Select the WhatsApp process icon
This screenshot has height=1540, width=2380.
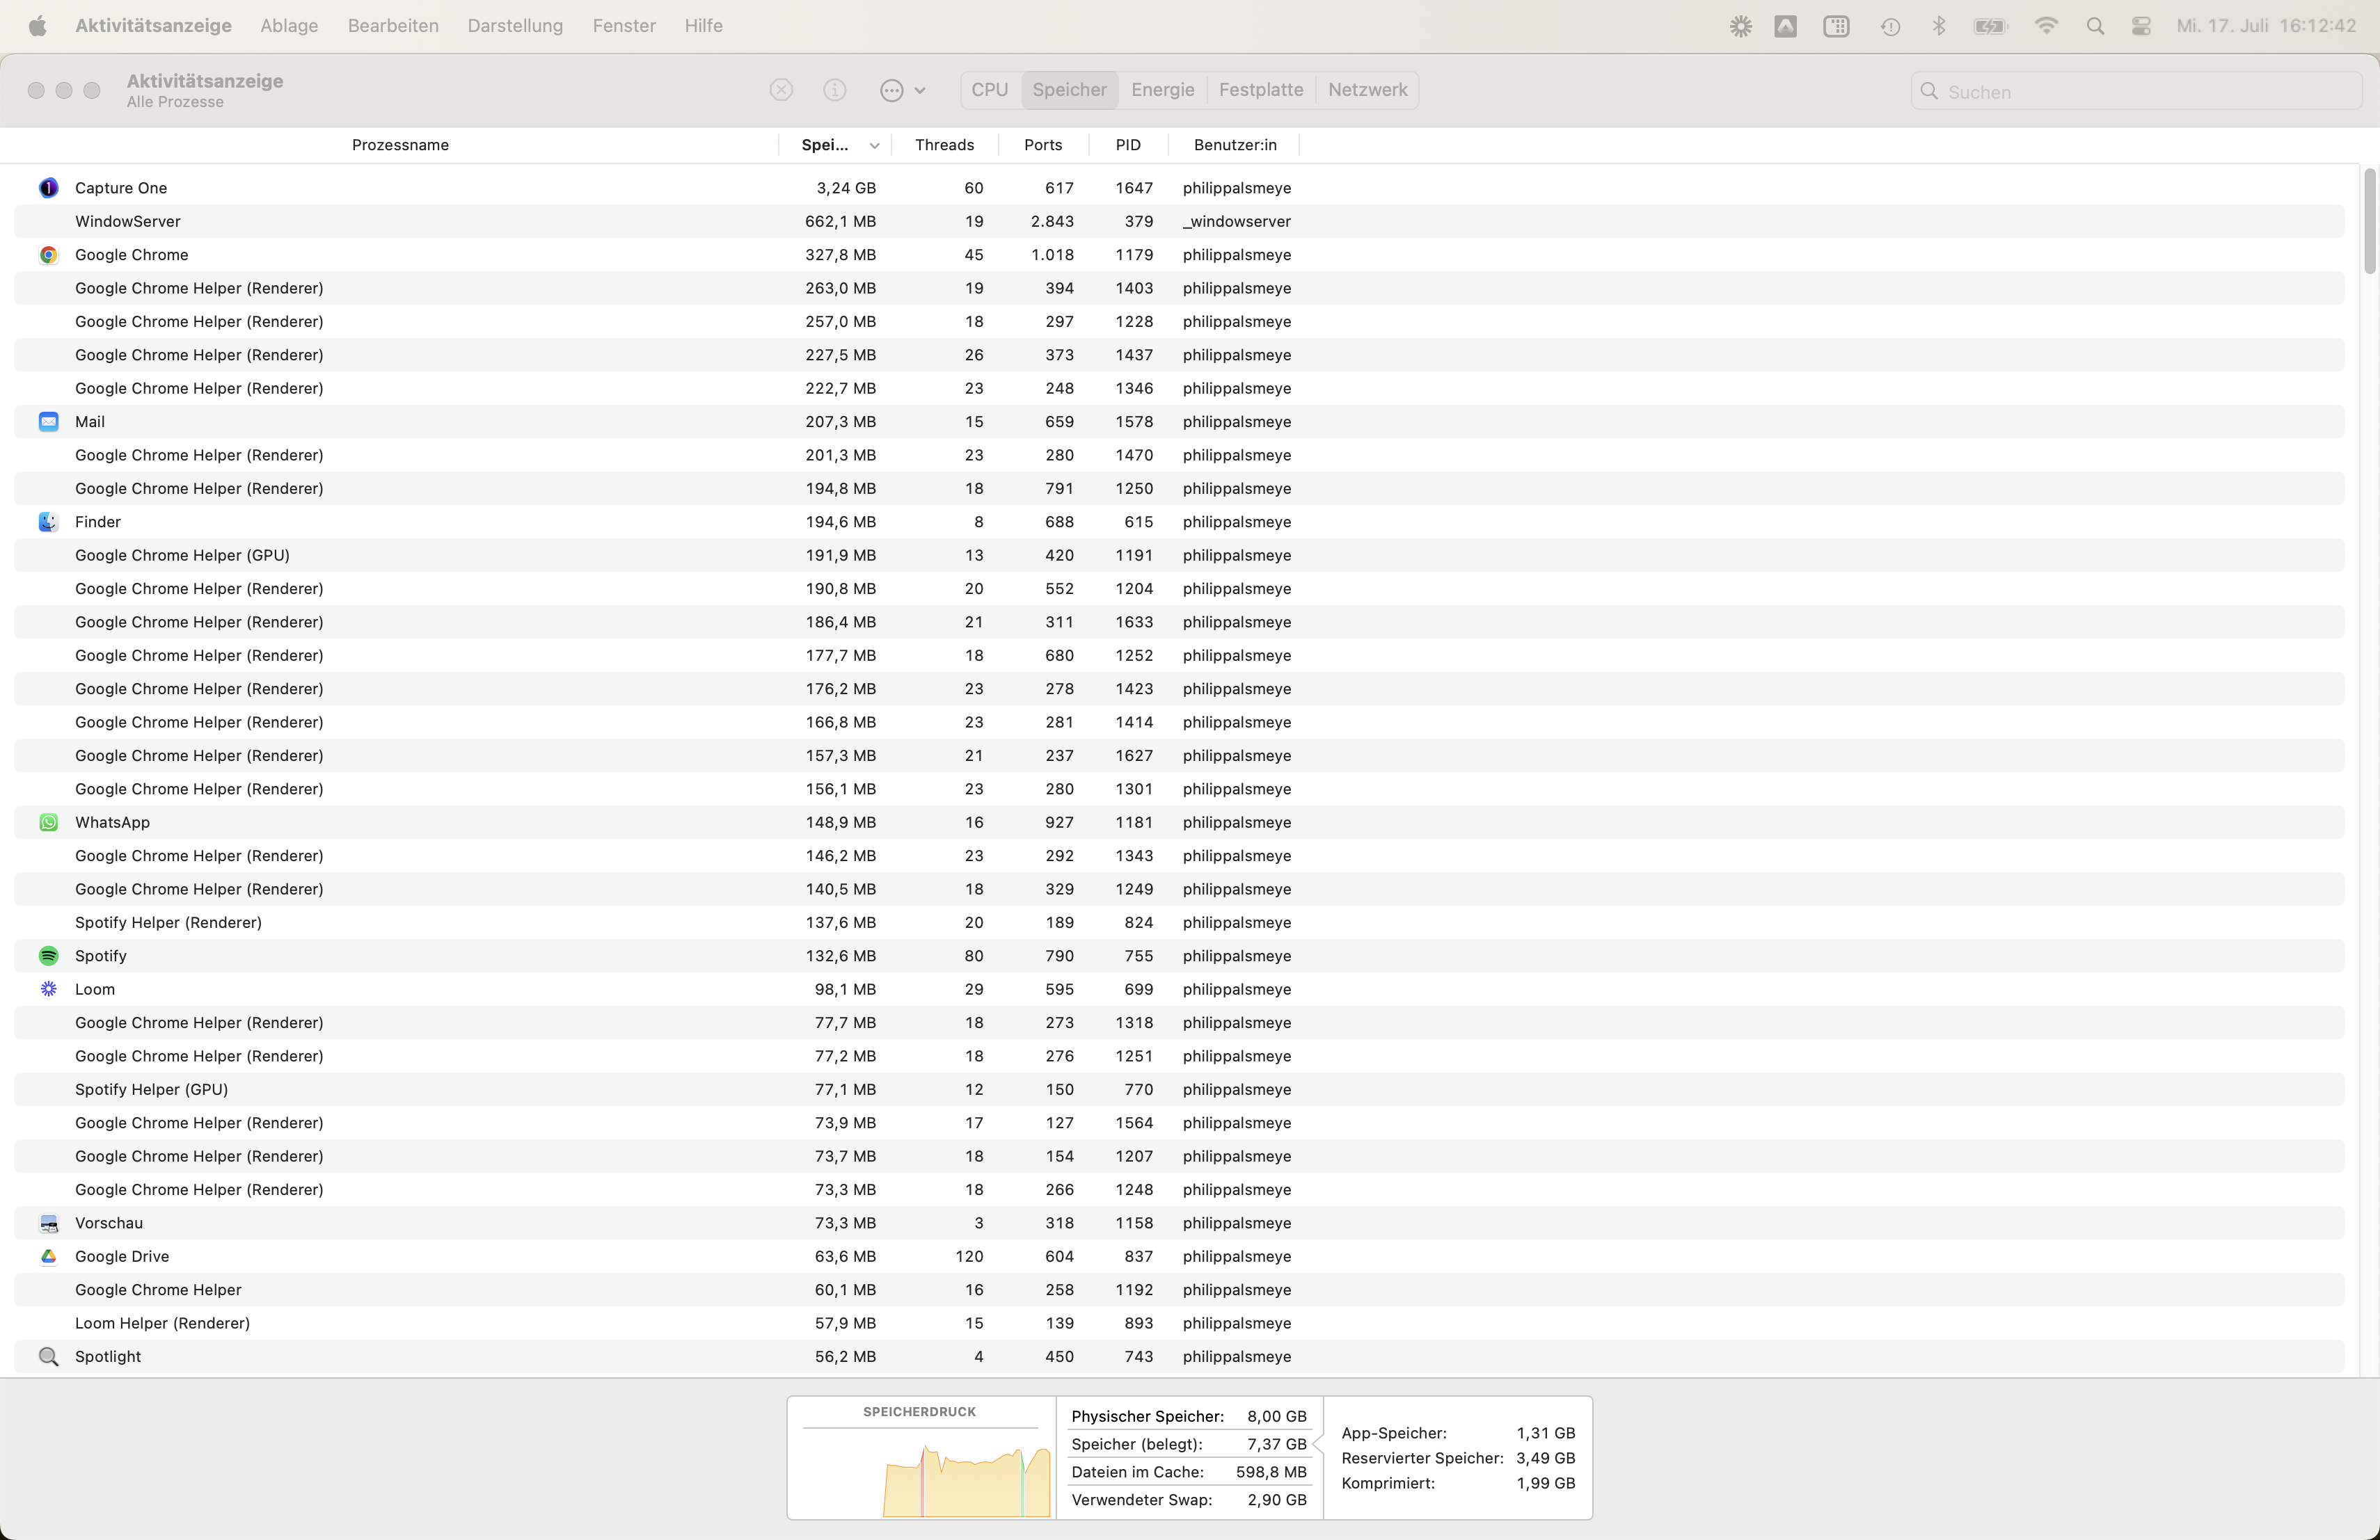pyautogui.click(x=48, y=822)
